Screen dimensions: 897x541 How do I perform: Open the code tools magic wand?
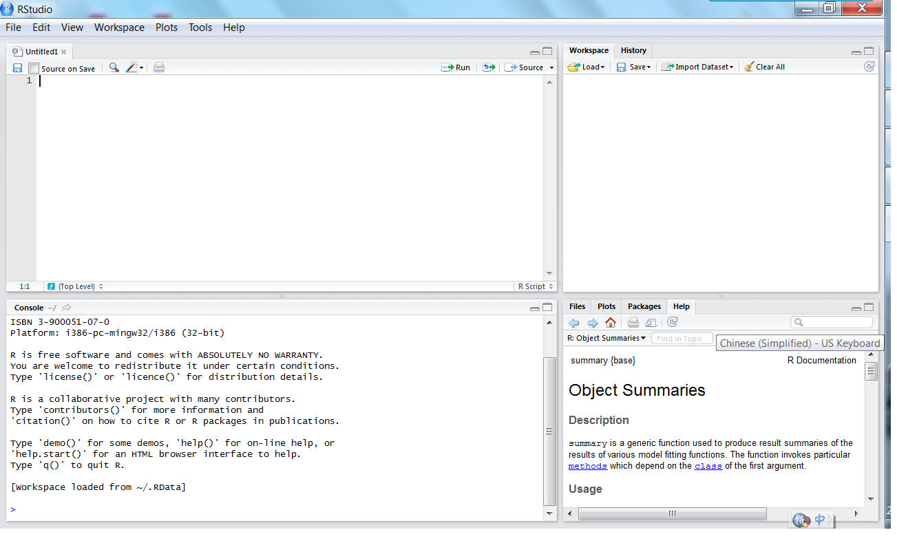131,67
